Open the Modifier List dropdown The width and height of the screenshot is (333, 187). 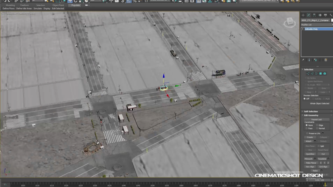pyautogui.click(x=317, y=24)
